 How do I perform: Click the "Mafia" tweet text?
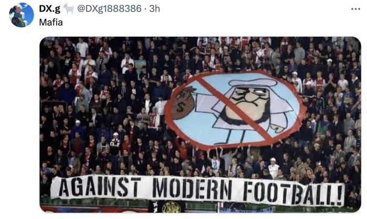coord(51,23)
